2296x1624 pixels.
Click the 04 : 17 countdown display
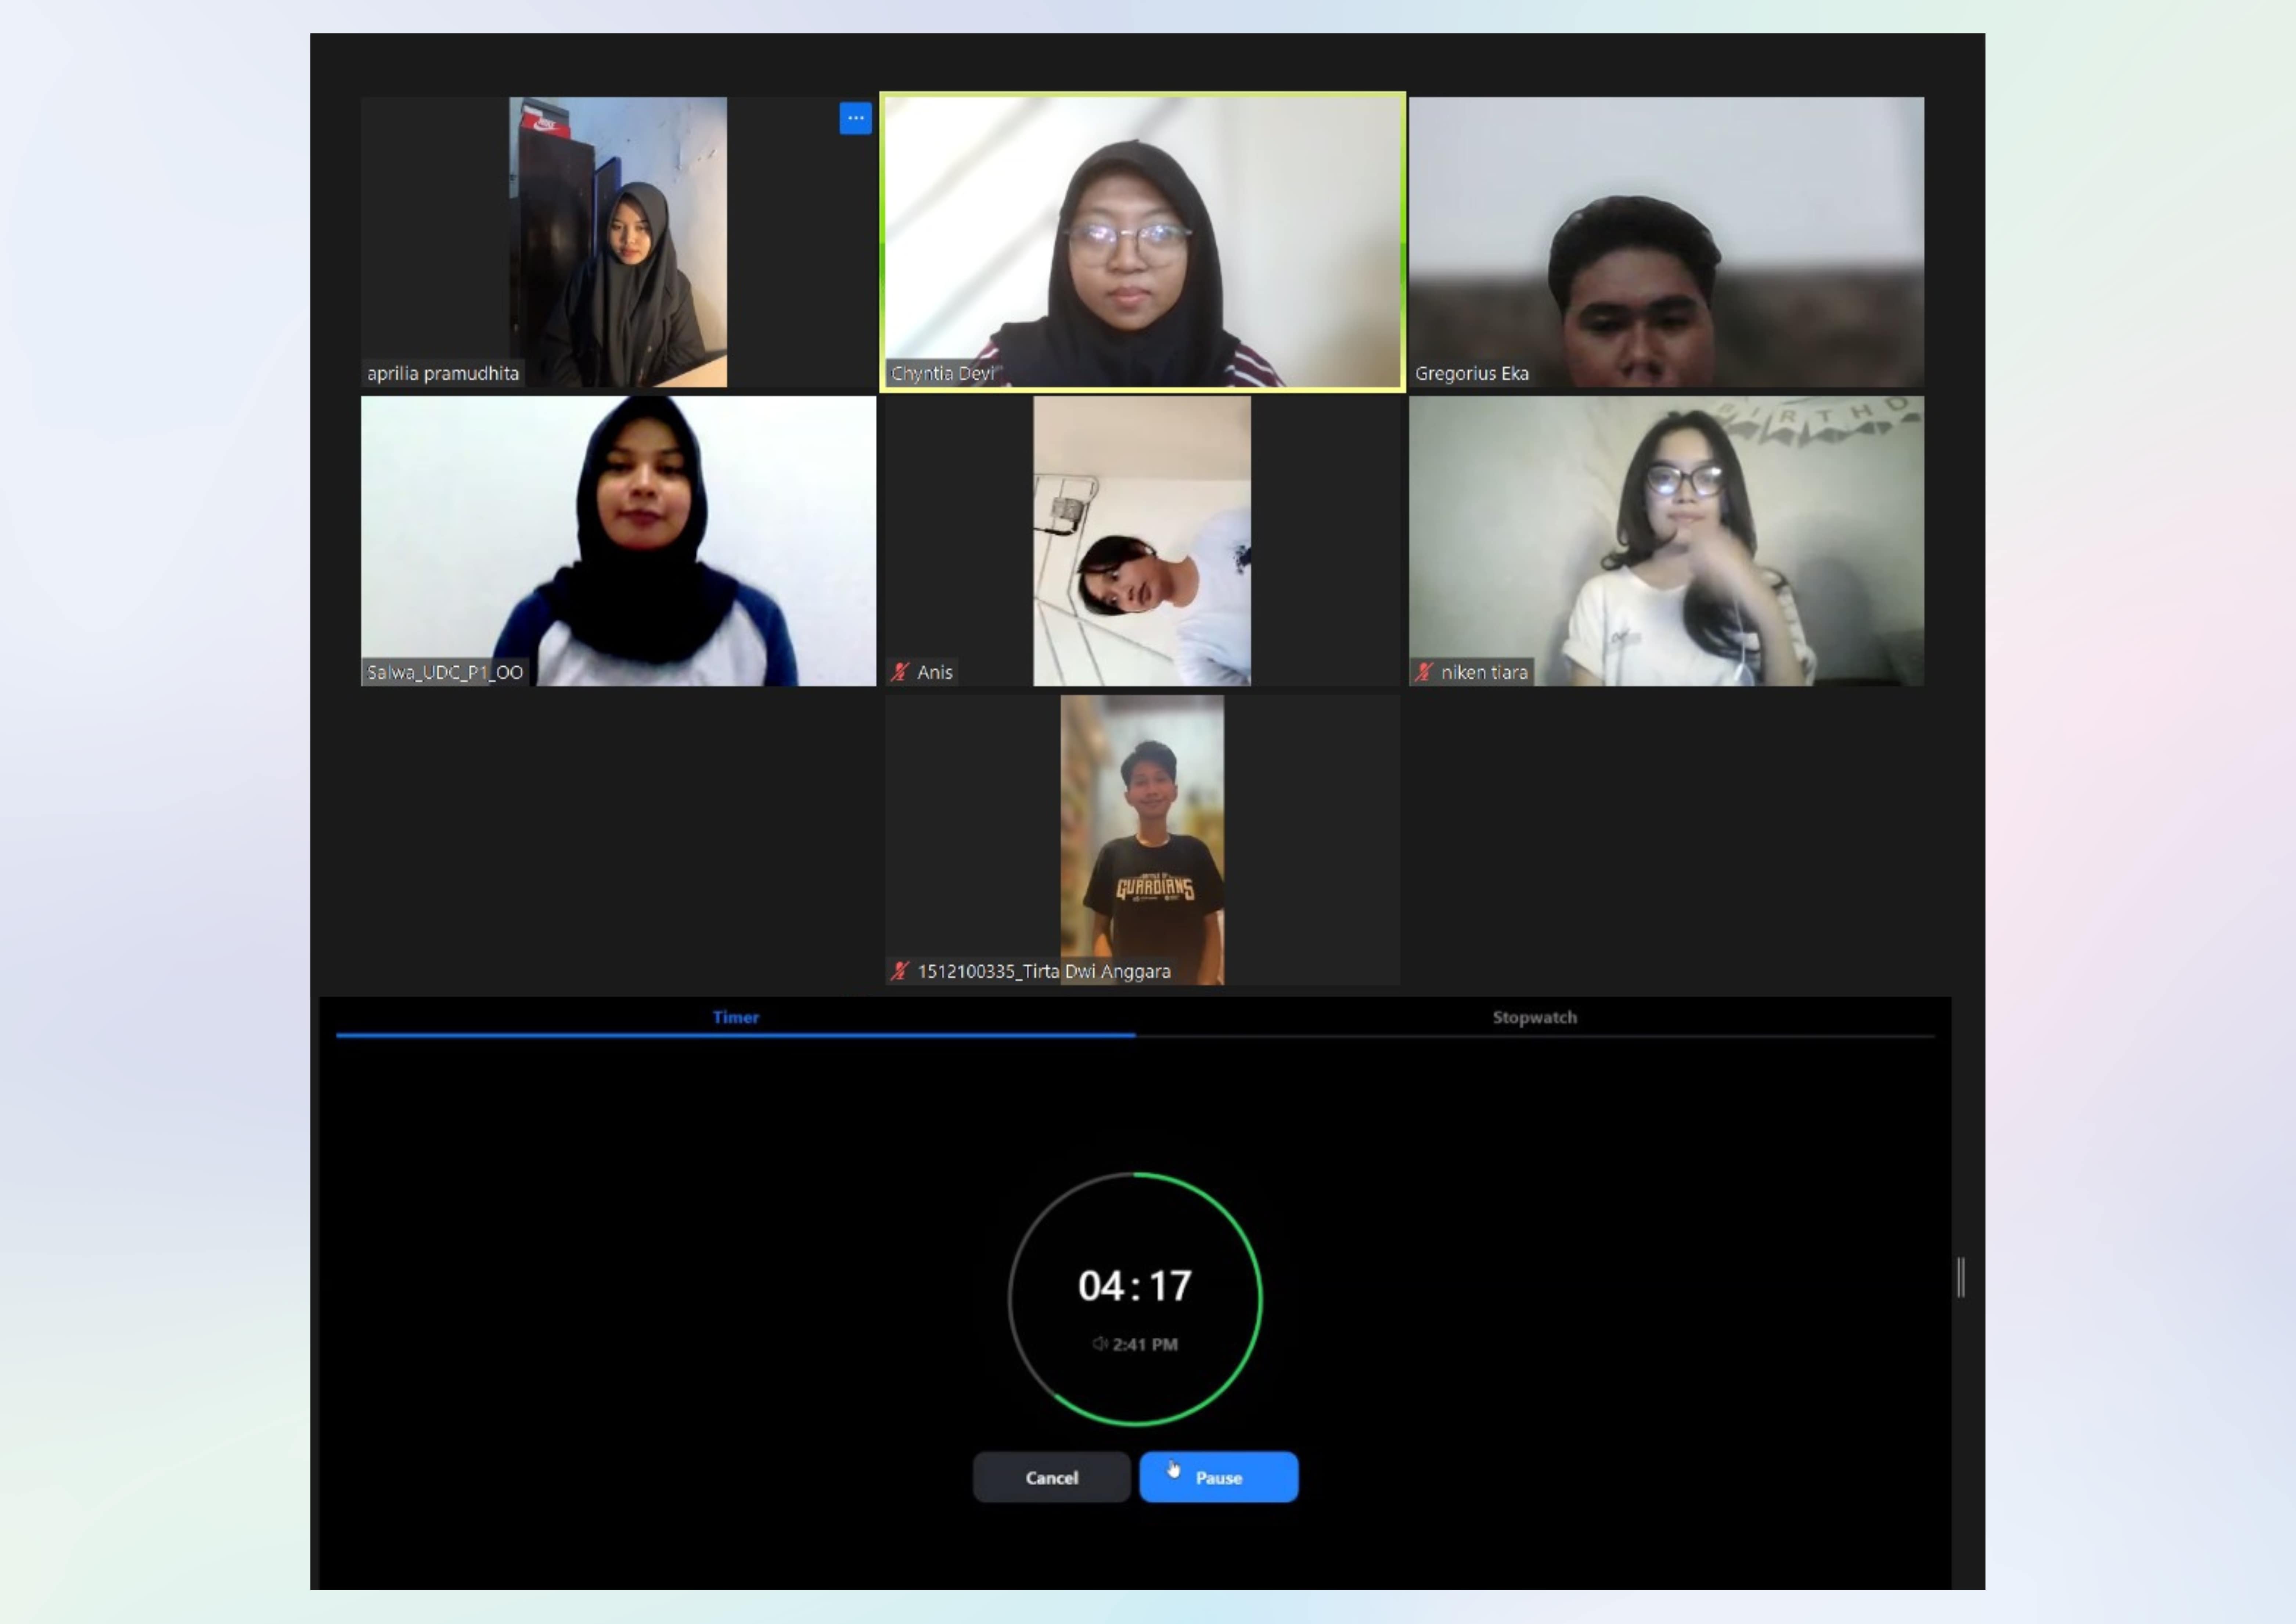[1135, 1286]
